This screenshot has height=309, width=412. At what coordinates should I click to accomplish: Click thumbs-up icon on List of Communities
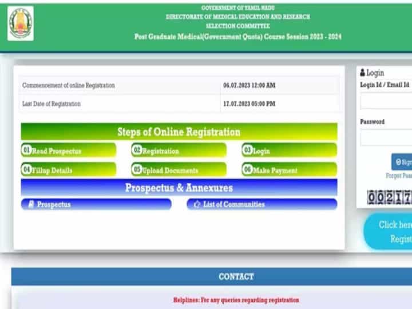click(197, 204)
